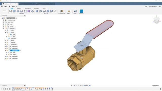Expand the Named Views node
The width and height of the screenshot is (162, 91).
(x=4, y=22)
